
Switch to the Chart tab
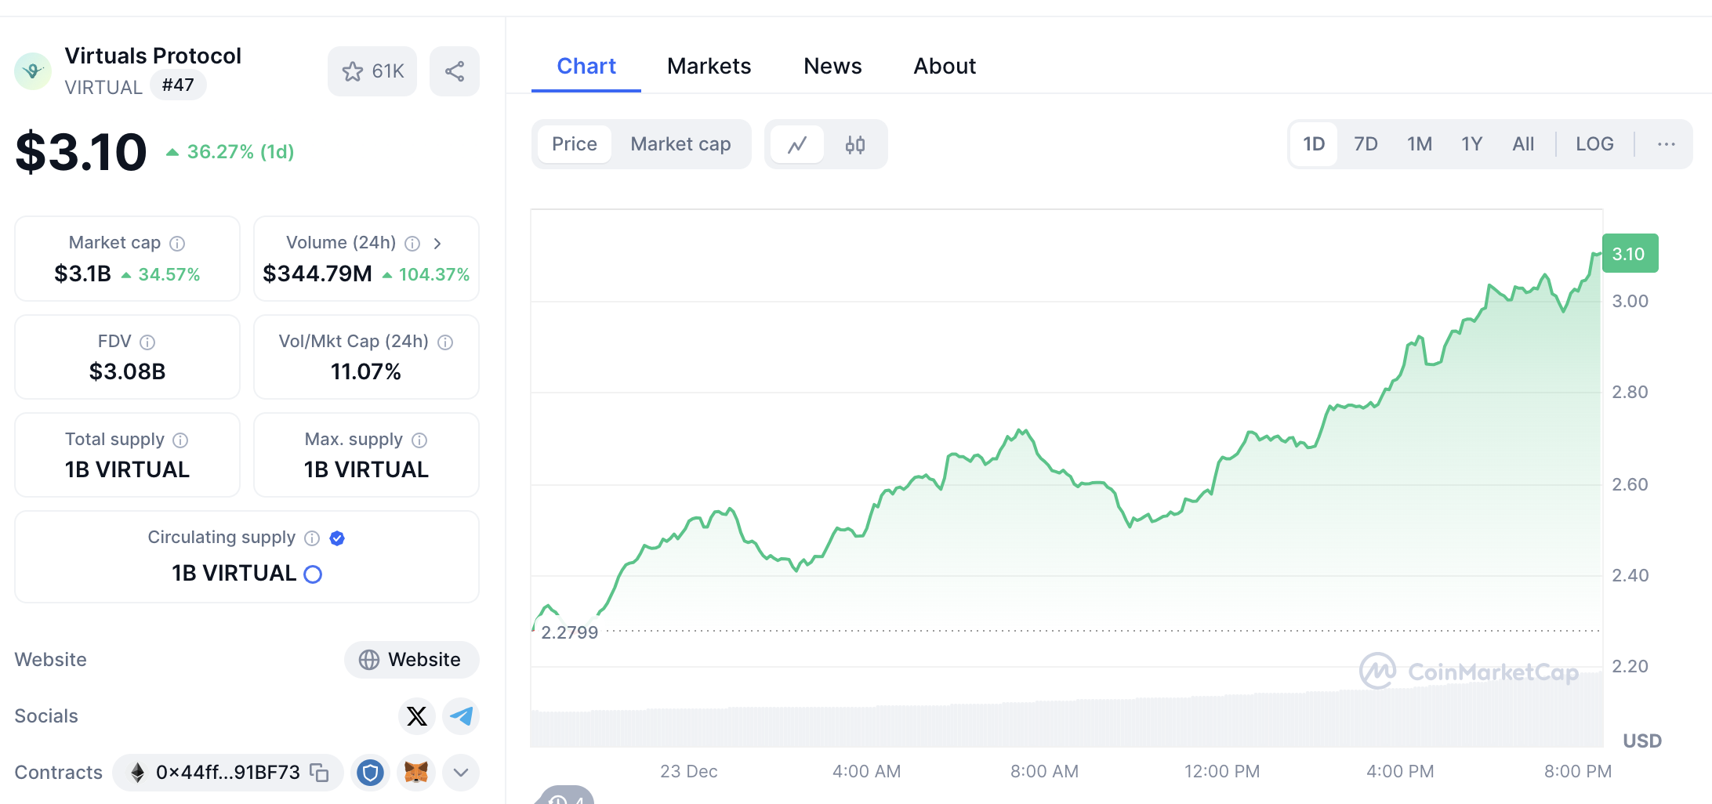(586, 67)
